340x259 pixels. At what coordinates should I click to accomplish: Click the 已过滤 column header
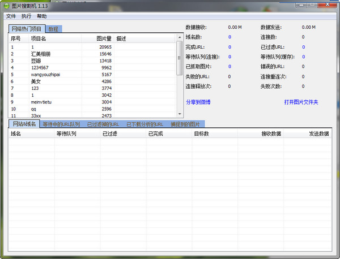123,133
